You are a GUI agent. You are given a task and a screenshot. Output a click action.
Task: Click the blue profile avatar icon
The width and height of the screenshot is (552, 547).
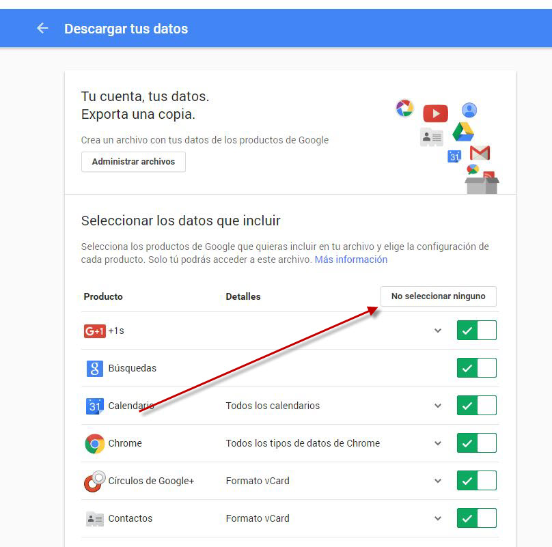click(x=469, y=110)
